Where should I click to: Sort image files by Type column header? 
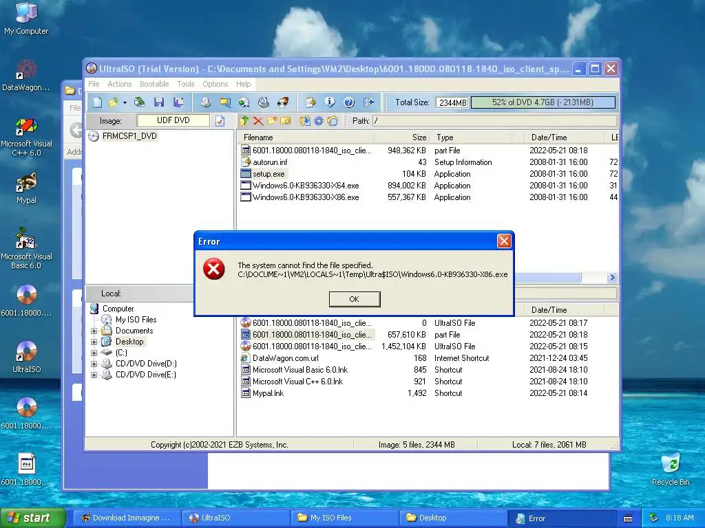click(x=471, y=137)
